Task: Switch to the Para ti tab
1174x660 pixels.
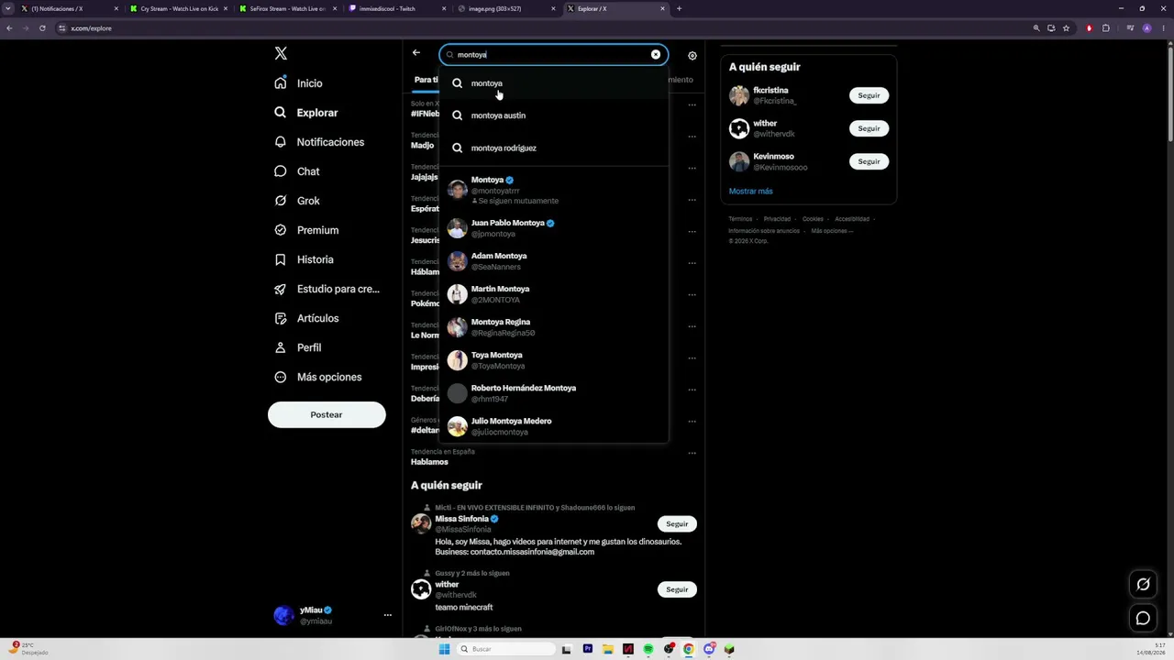Action: [424, 80]
